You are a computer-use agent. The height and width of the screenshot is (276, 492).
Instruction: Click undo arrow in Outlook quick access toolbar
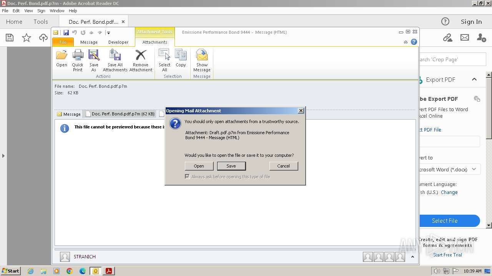(x=75, y=33)
